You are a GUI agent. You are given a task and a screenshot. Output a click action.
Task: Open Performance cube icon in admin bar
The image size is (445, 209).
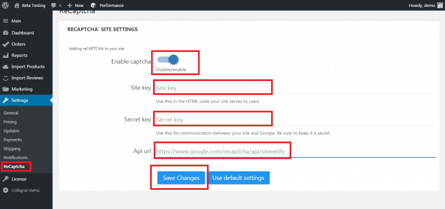click(x=93, y=5)
